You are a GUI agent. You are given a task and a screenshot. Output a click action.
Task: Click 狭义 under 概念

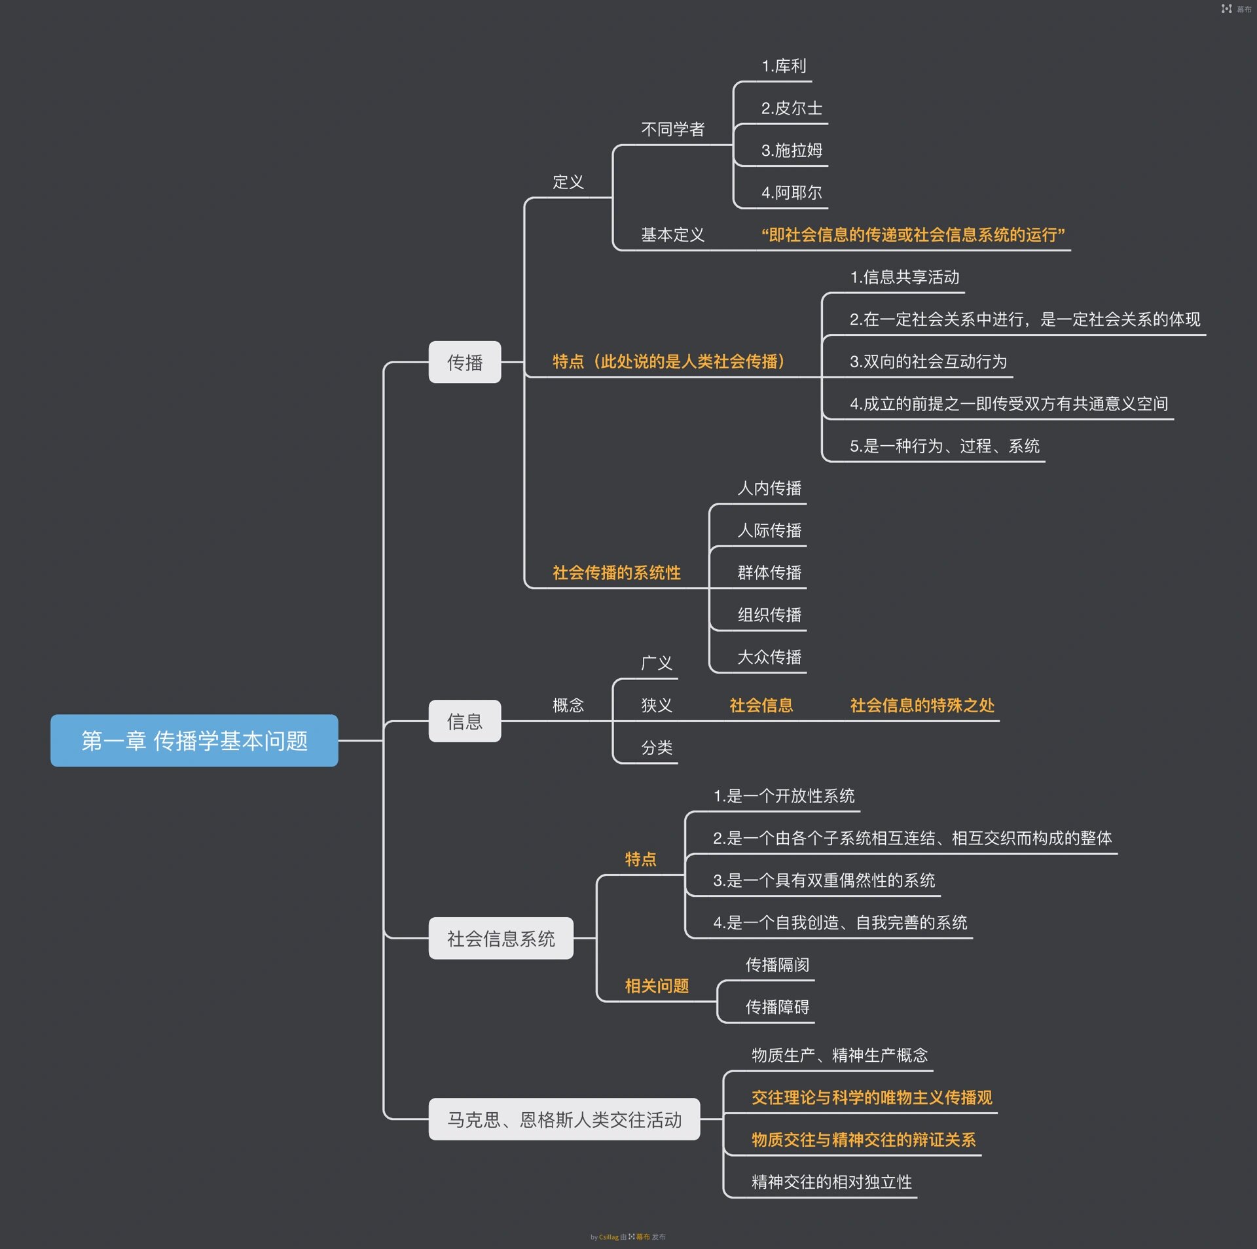click(x=657, y=705)
